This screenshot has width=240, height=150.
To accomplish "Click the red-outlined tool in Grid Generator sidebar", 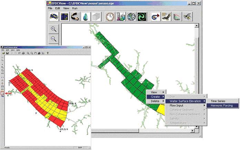I will click(x=2, y=93).
